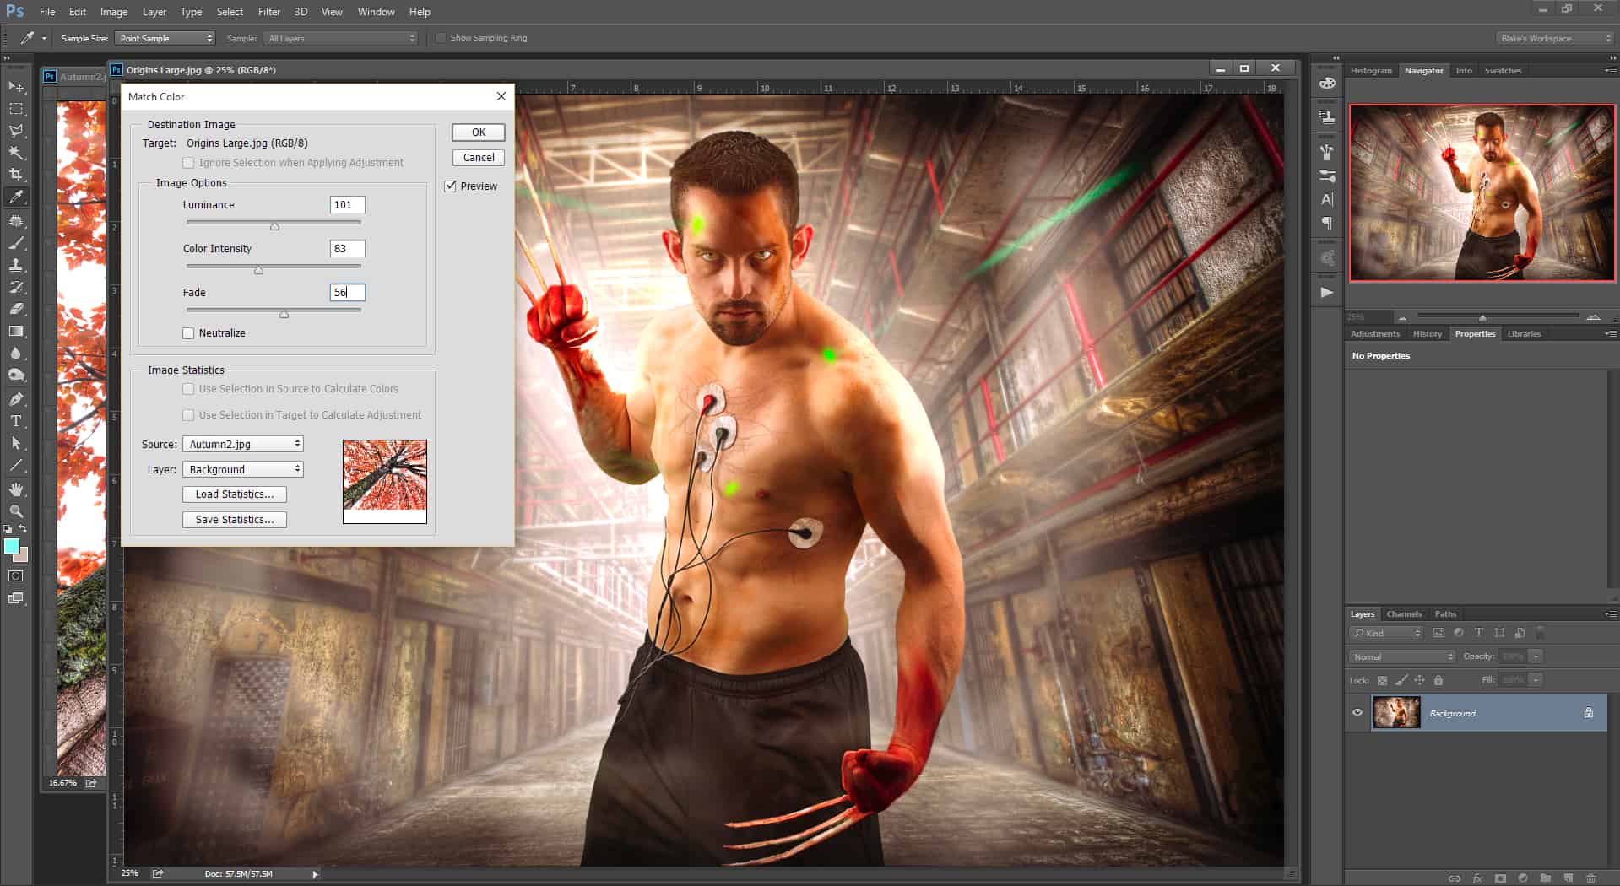The height and width of the screenshot is (886, 1620).
Task: Select the Zoom tool
Action: pos(16,511)
